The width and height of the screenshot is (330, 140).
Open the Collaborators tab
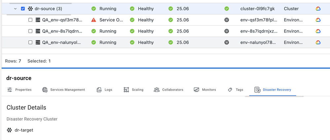point(169,90)
